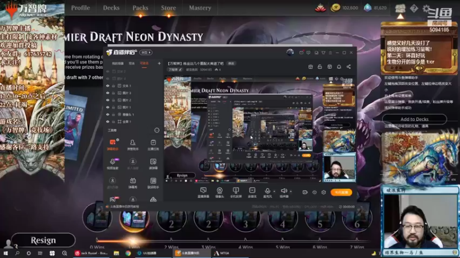Open Chrome from Windows taskbar
460x258 pixels.
click(128, 253)
